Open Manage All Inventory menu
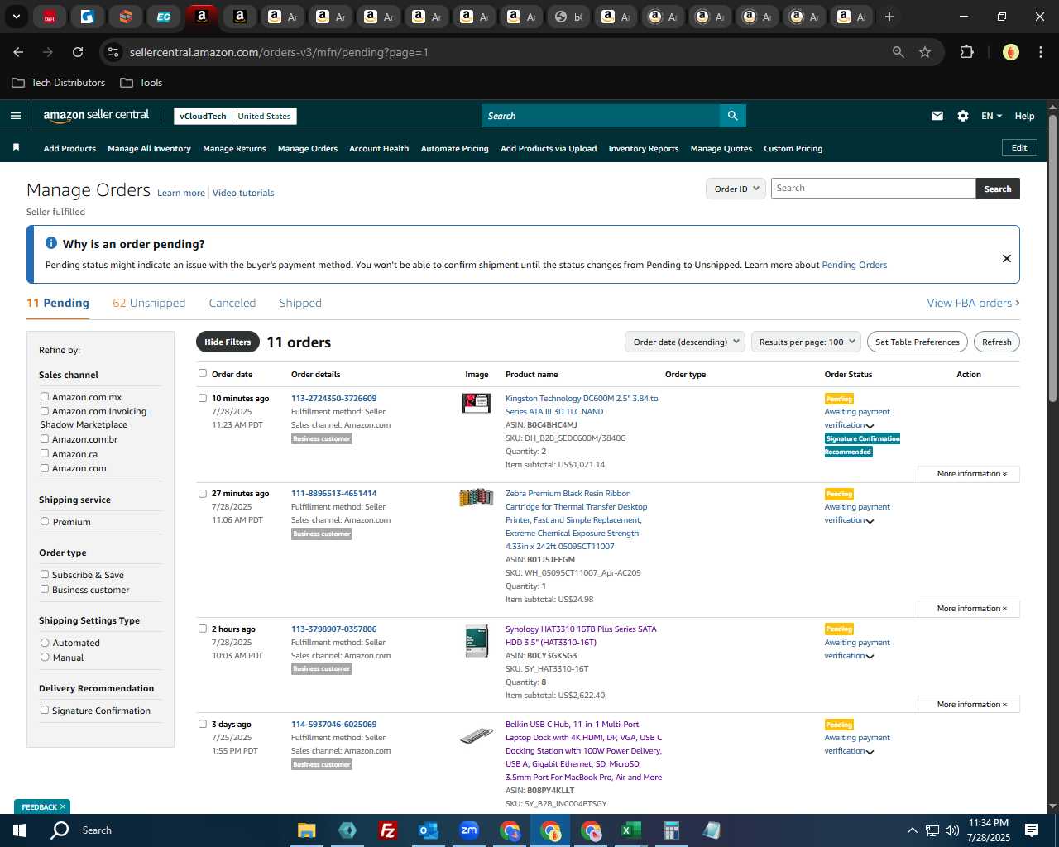Image resolution: width=1059 pixels, height=847 pixels. point(149,148)
